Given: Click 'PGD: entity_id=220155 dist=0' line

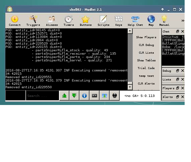Looking at the screenshot, I should [34, 47].
